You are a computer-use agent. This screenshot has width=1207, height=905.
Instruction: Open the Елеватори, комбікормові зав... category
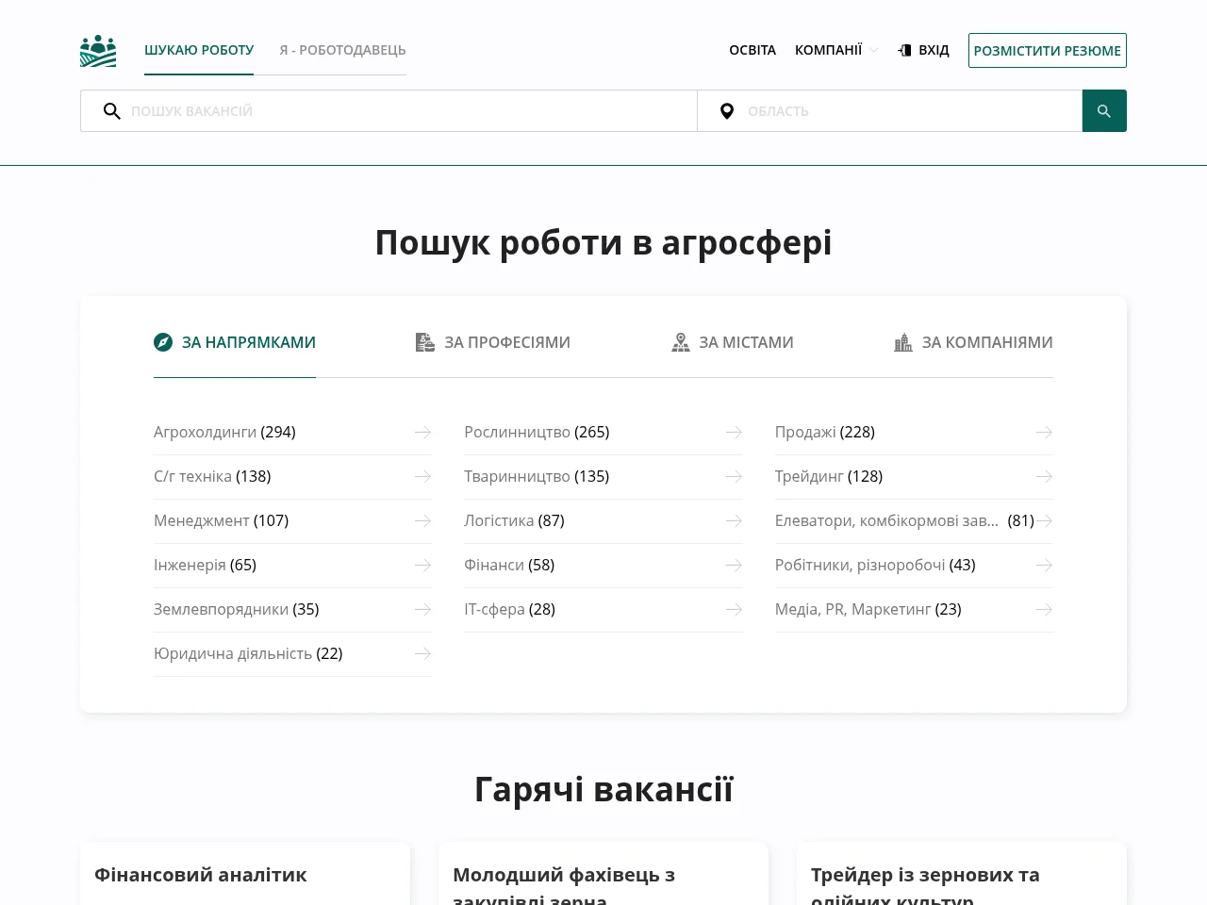[914, 520]
